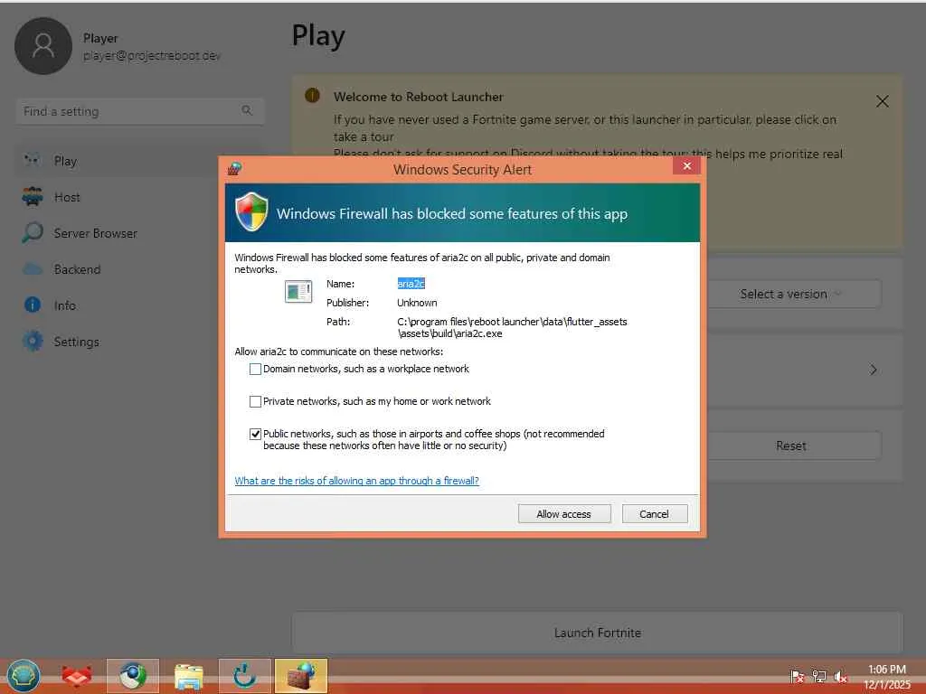Select the highlighted aria2c name field

tap(411, 284)
